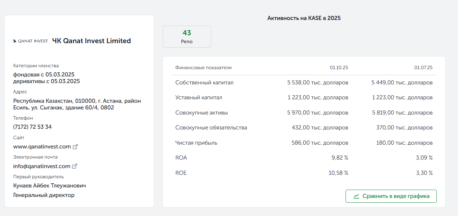The height and width of the screenshot is (216, 458).
Task: Open the info@qanatinvest.com email link
Action: [42, 166]
